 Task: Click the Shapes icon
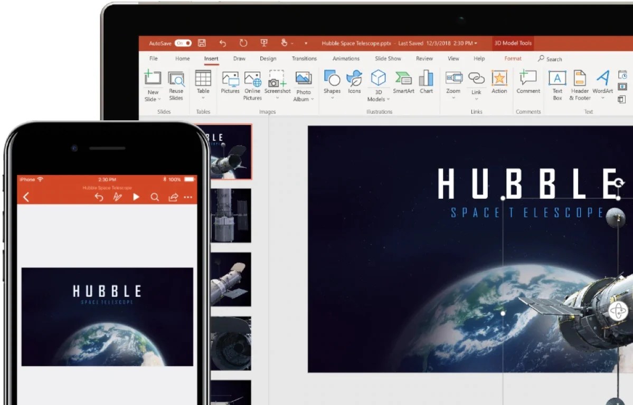[x=332, y=78]
